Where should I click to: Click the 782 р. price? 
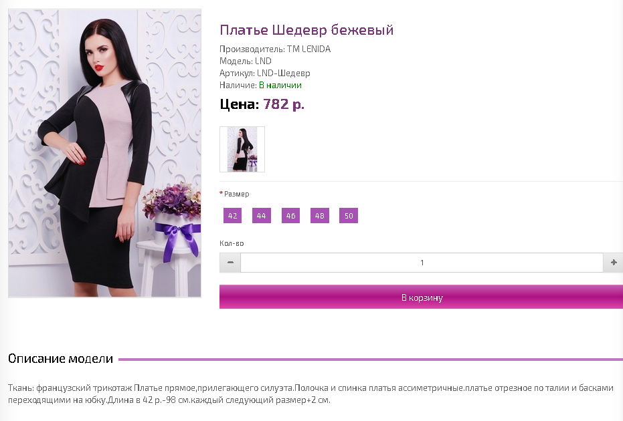pyautogui.click(x=284, y=104)
